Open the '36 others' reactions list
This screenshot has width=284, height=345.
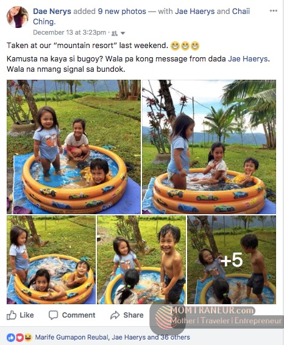click(x=175, y=337)
